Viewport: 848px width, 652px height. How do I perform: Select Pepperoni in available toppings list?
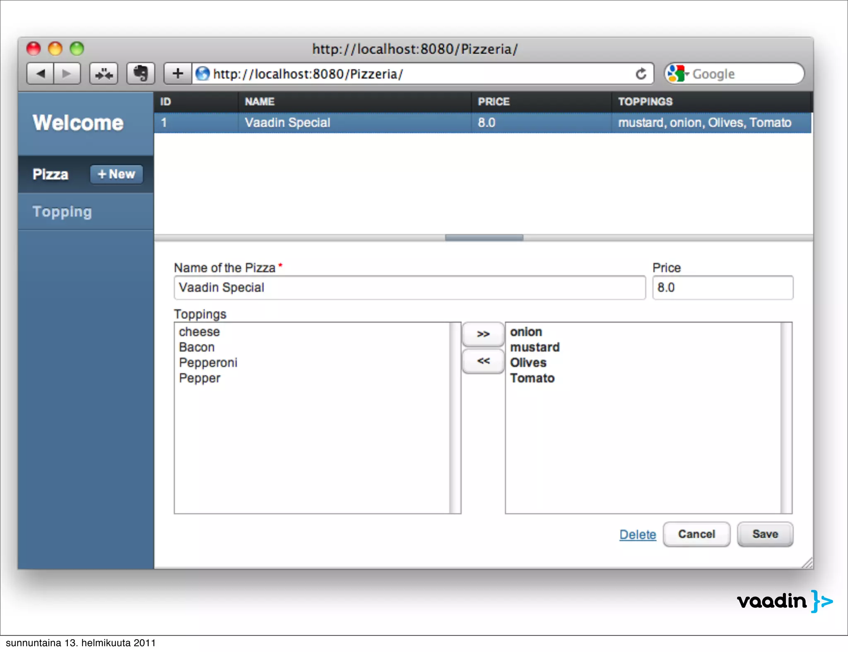point(208,362)
